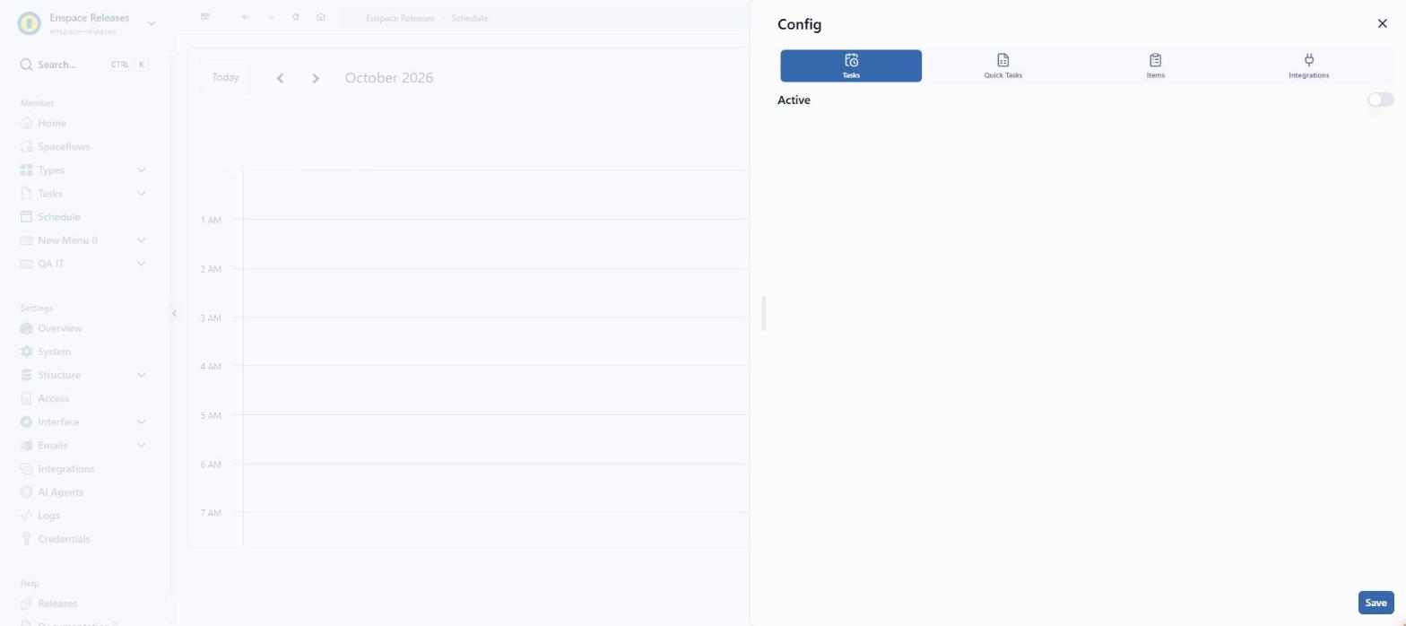1406x626 pixels.
Task: Toggle the Active switch on
Action: [x=1380, y=100]
